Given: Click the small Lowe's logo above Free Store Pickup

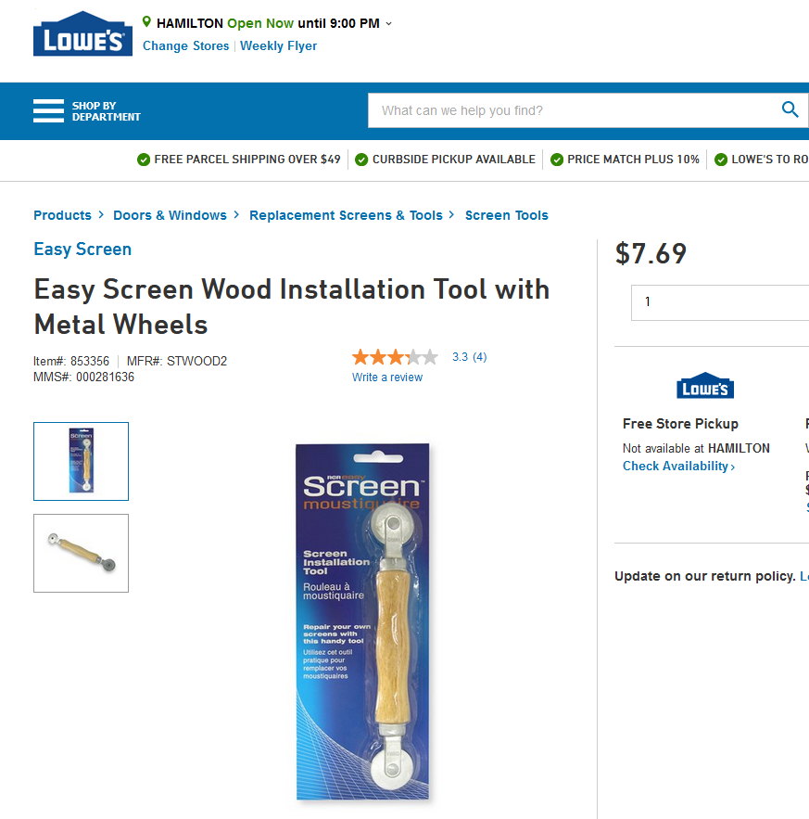Looking at the screenshot, I should click(705, 386).
